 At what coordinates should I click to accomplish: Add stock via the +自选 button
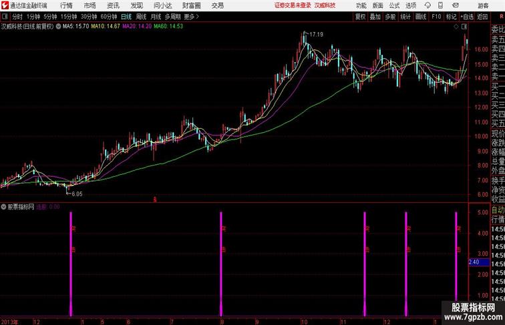467,17
